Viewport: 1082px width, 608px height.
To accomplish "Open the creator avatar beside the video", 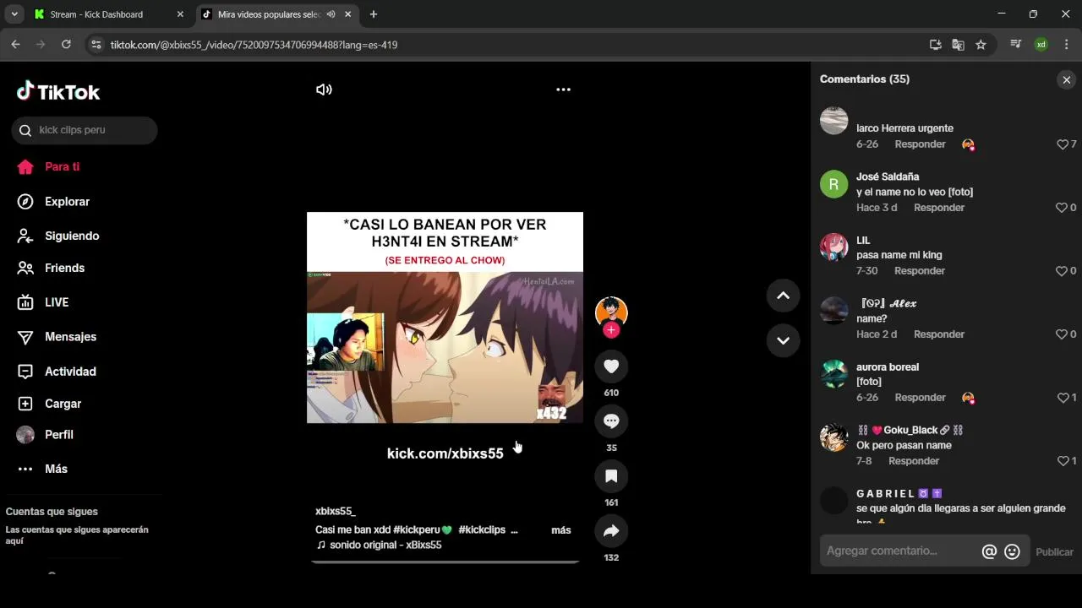I will tap(611, 312).
